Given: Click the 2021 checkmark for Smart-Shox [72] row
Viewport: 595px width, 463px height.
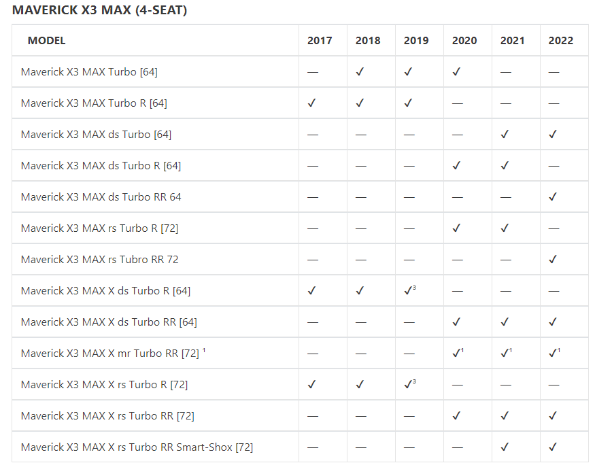Looking at the screenshot, I should [x=505, y=447].
